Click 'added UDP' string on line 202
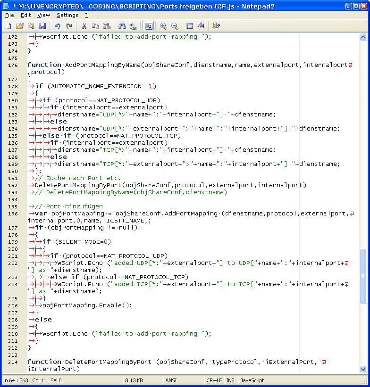This screenshot has width=370, height=387. coord(131,263)
